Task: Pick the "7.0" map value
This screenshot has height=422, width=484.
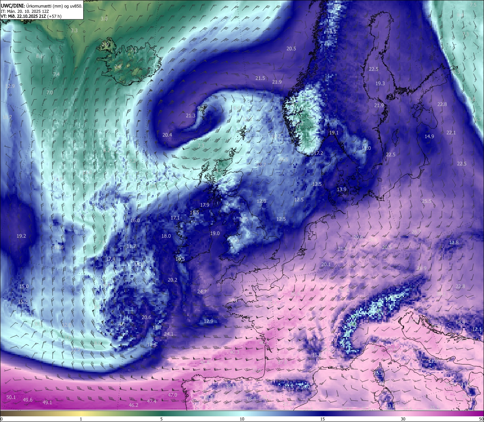Action: pyautogui.click(x=50, y=92)
